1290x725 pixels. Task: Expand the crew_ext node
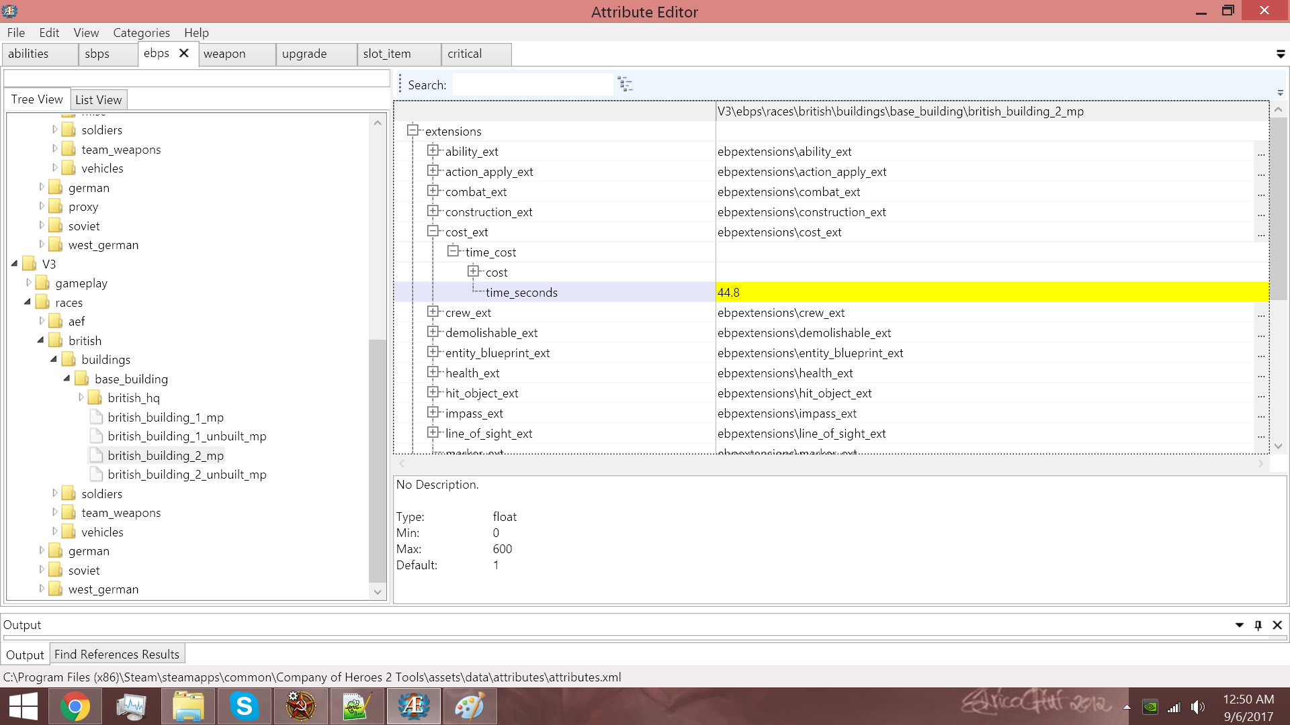(x=433, y=311)
